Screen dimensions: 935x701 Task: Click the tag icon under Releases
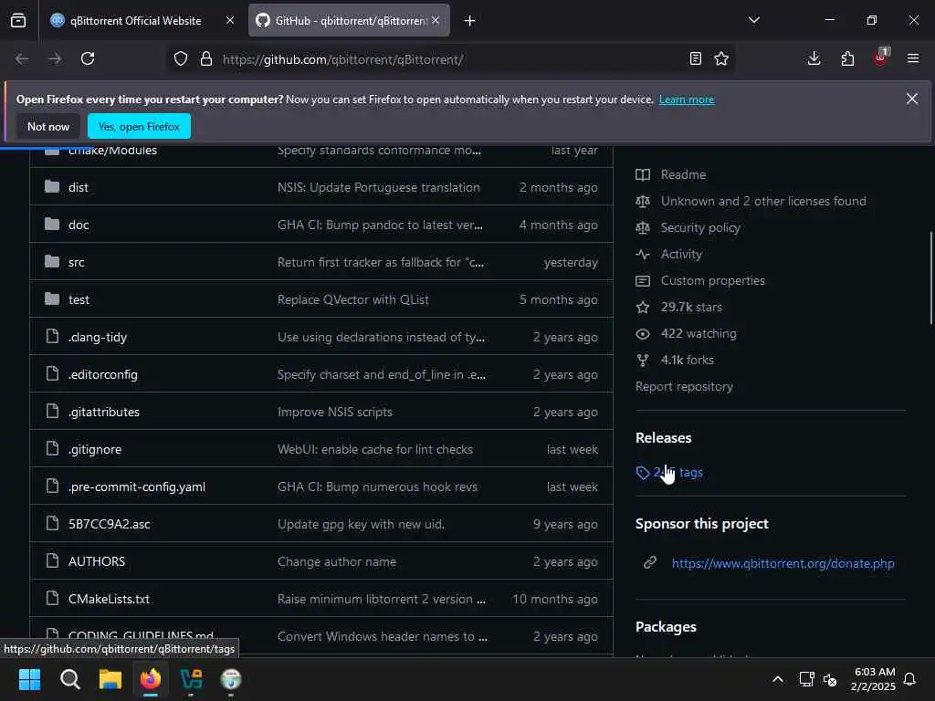coord(643,473)
